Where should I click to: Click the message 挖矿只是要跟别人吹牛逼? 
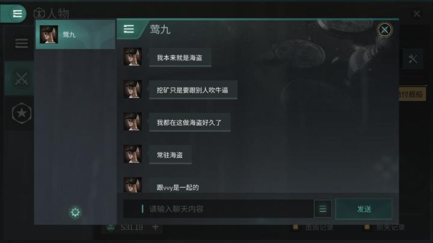[193, 90]
